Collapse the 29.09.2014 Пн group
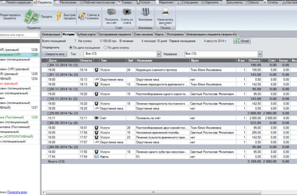 (x=49, y=113)
